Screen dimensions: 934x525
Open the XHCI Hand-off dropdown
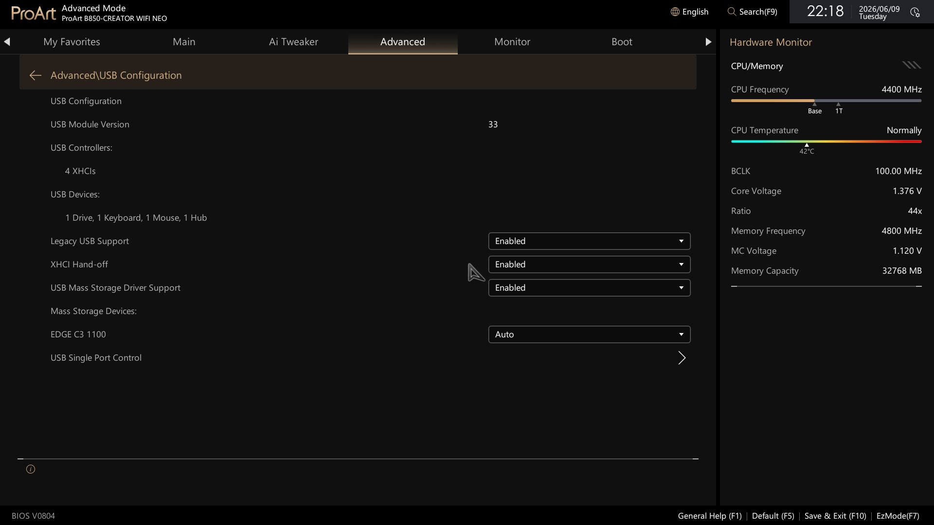pyautogui.click(x=589, y=264)
